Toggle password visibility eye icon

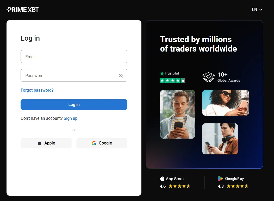[121, 76]
